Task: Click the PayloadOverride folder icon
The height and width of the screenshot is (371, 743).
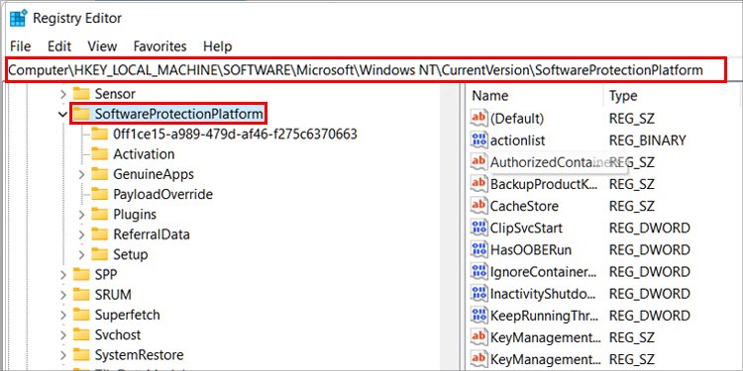Action: click(99, 194)
